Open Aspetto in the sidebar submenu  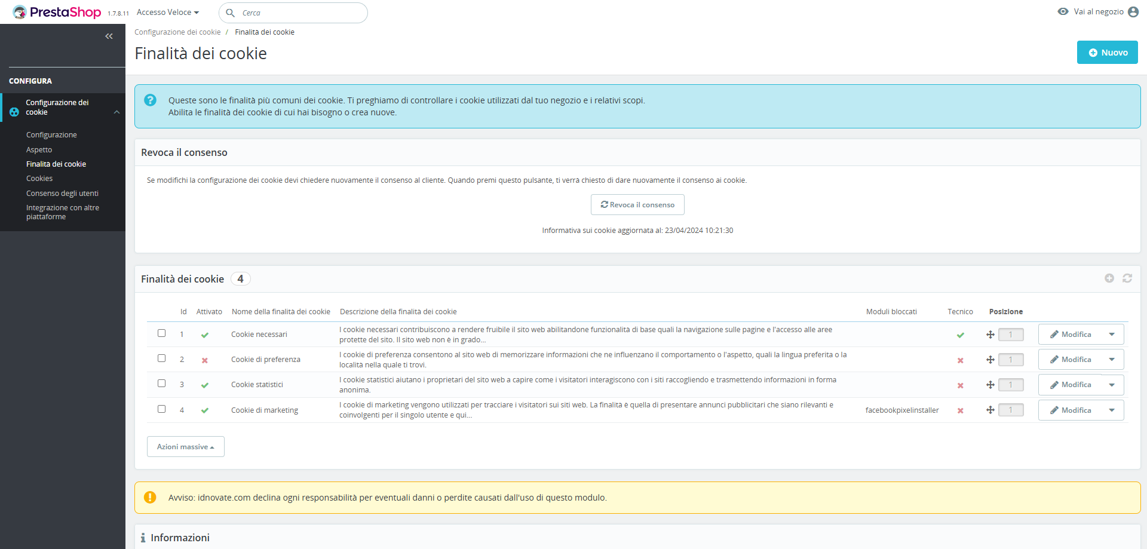(x=39, y=150)
